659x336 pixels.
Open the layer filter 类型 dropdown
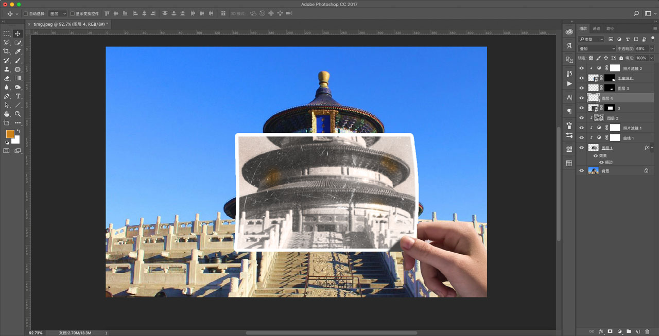[x=591, y=39]
